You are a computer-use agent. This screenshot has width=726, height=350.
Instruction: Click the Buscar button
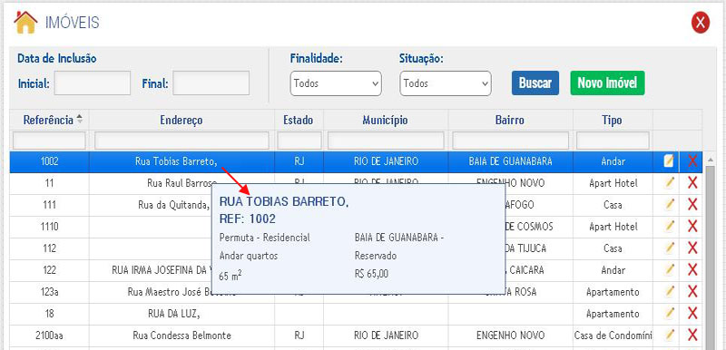(535, 83)
